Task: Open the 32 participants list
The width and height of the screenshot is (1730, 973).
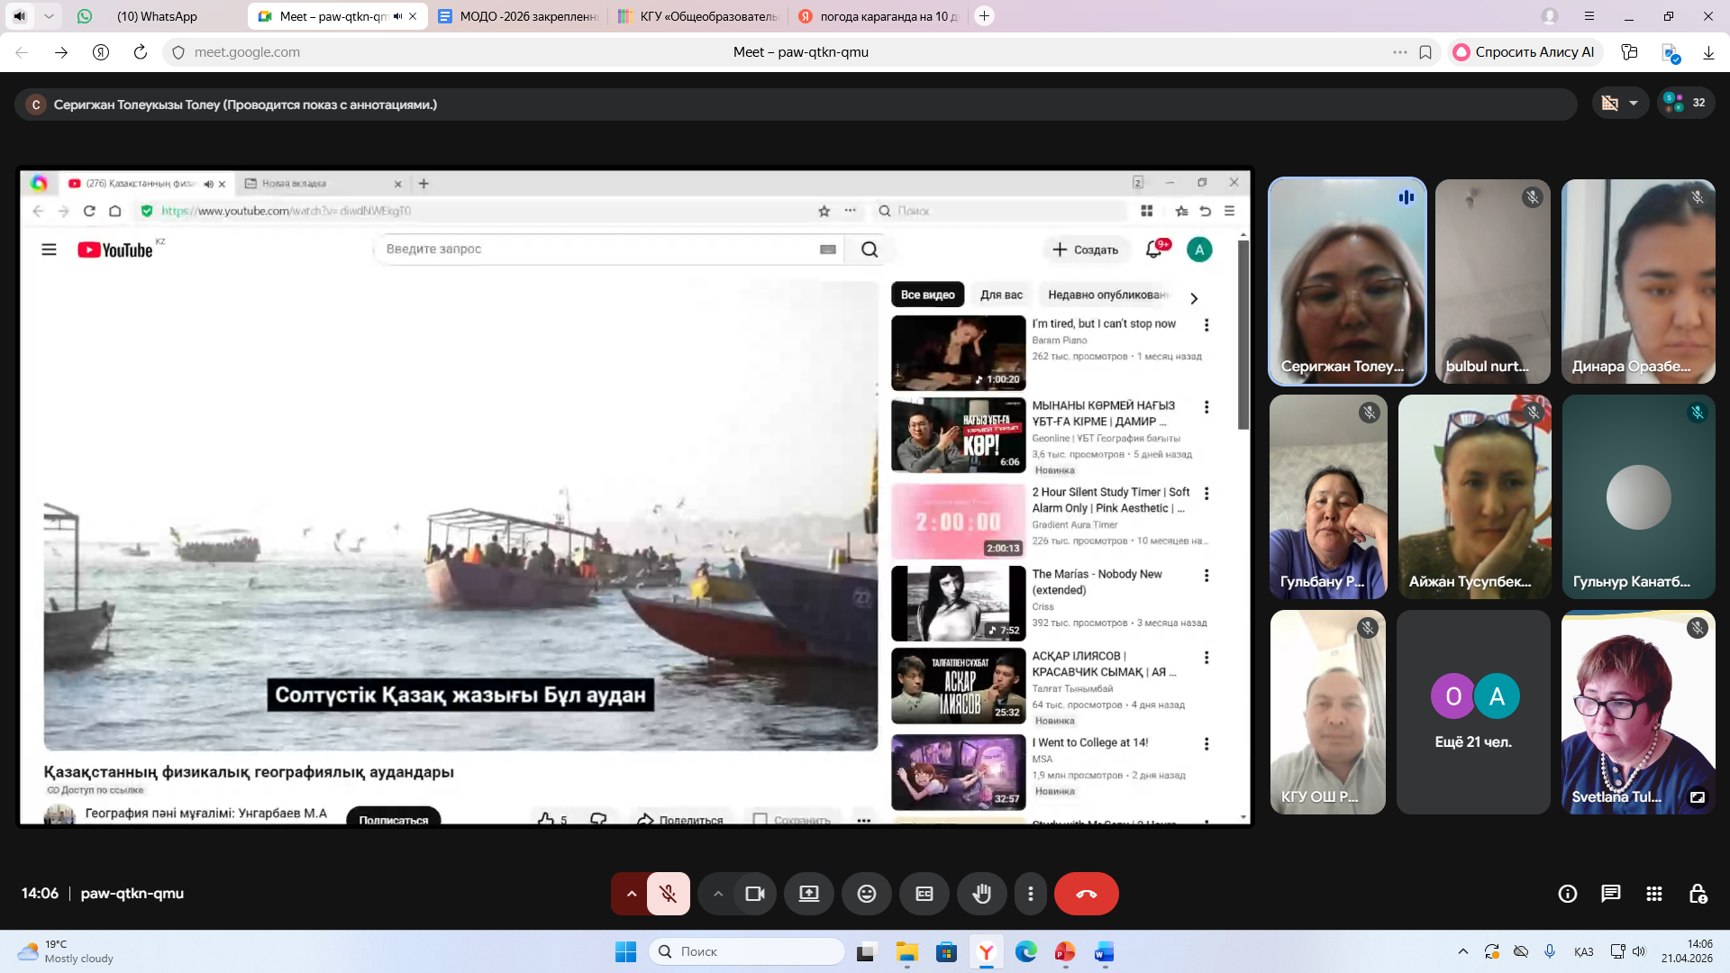Action: pyautogui.click(x=1686, y=103)
